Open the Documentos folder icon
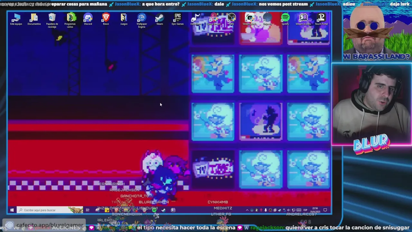 [34, 19]
